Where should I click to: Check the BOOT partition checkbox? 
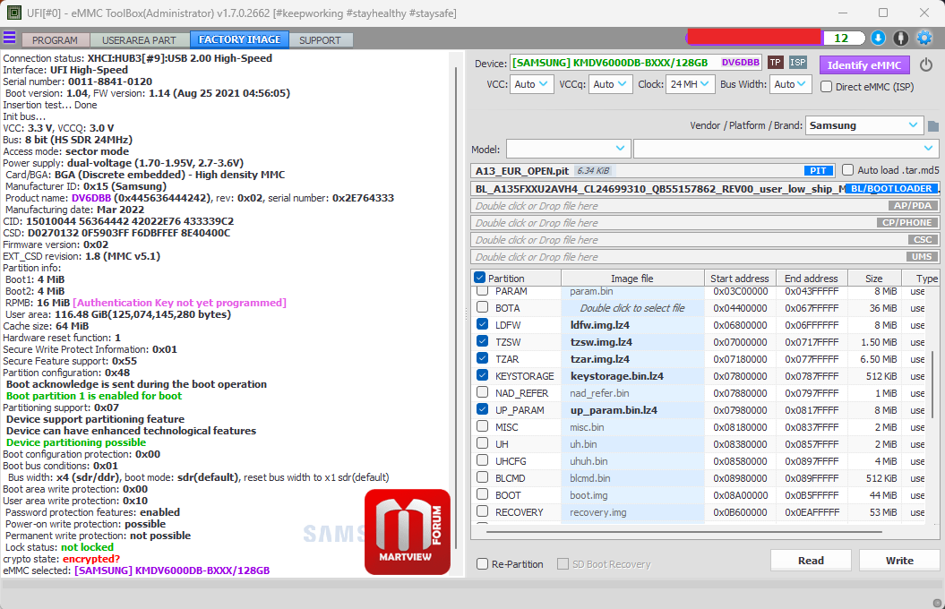tap(482, 494)
